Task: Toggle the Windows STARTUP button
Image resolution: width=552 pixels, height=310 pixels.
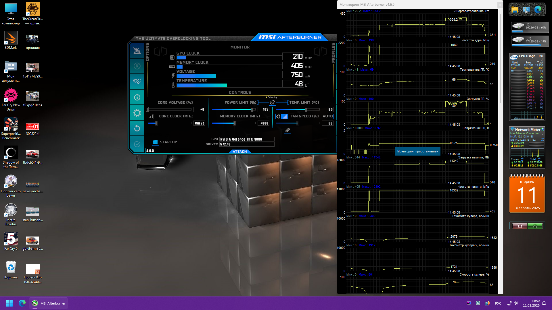Action: (155, 142)
